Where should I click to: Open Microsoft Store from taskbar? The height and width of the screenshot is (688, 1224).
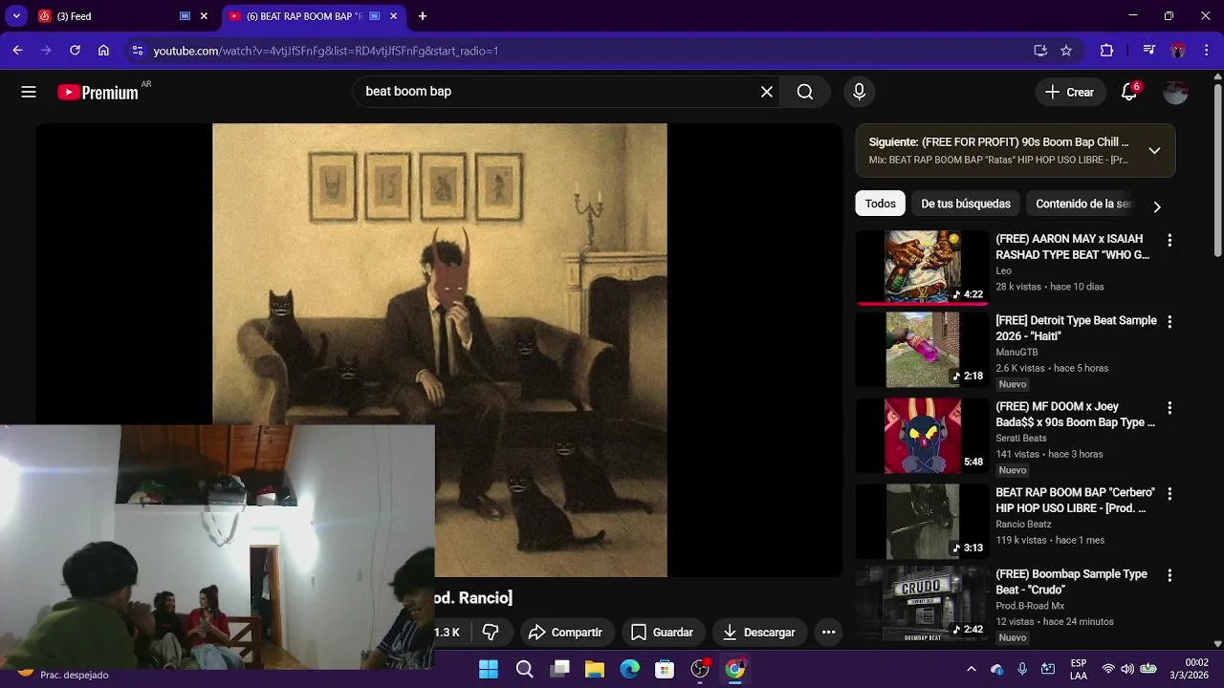click(x=665, y=669)
